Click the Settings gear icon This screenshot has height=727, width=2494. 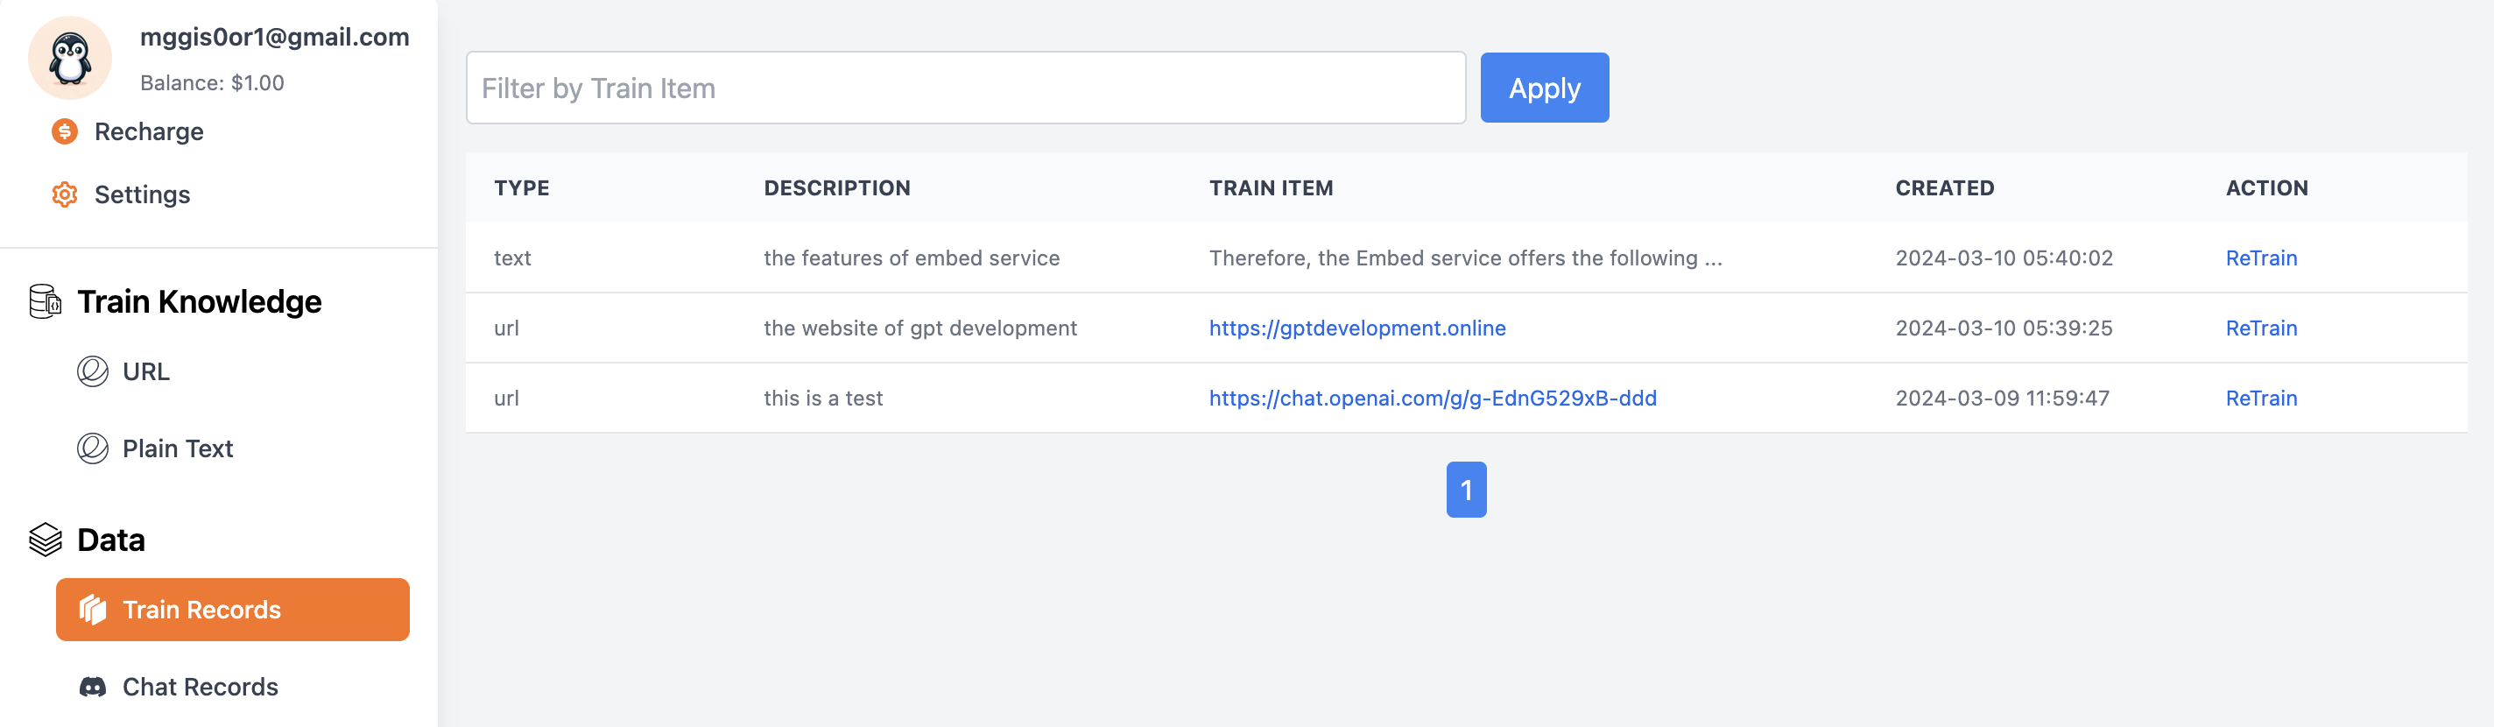tap(65, 194)
